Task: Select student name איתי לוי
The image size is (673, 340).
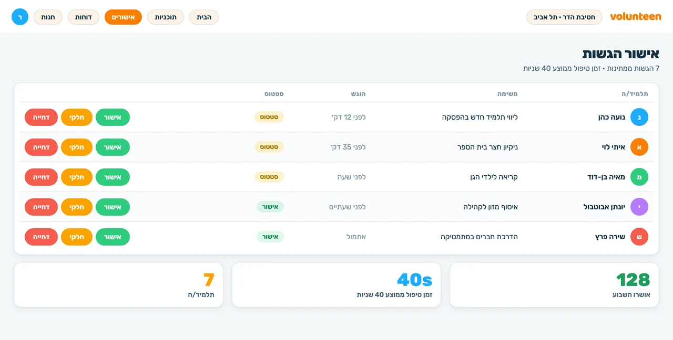Action: click(x=614, y=147)
